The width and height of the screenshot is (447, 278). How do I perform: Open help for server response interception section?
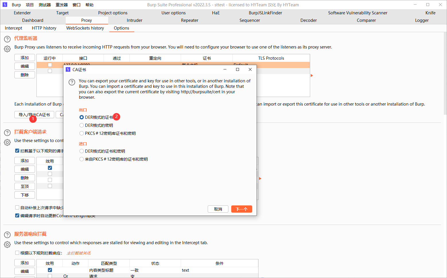point(7,235)
